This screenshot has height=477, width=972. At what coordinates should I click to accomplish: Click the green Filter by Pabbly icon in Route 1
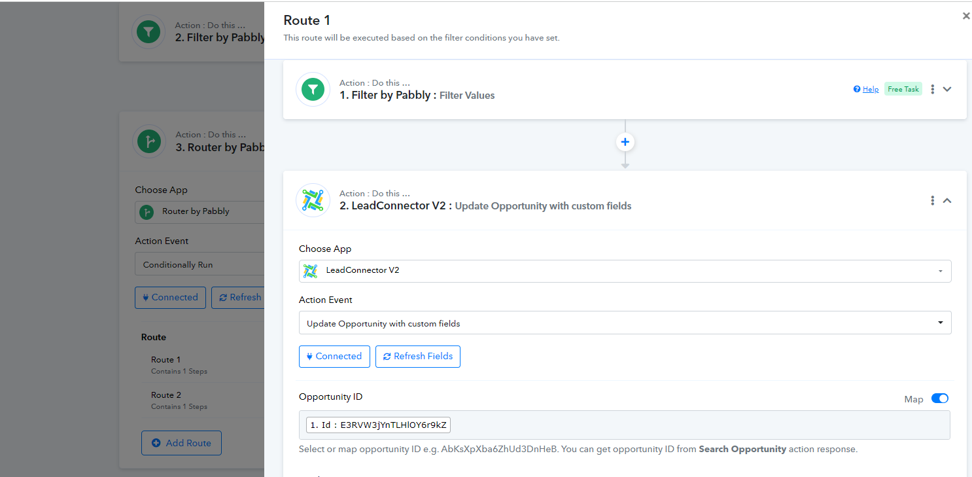click(x=313, y=89)
